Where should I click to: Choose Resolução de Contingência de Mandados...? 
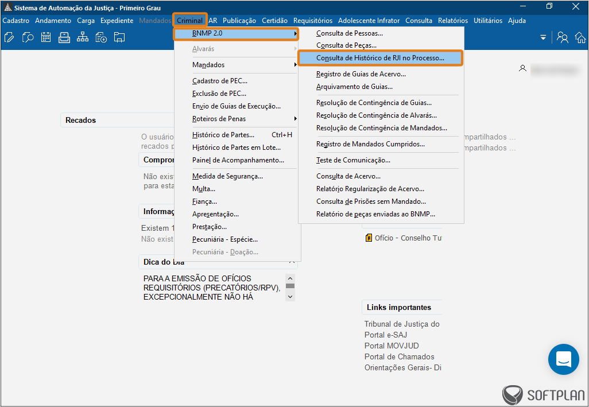381,127
